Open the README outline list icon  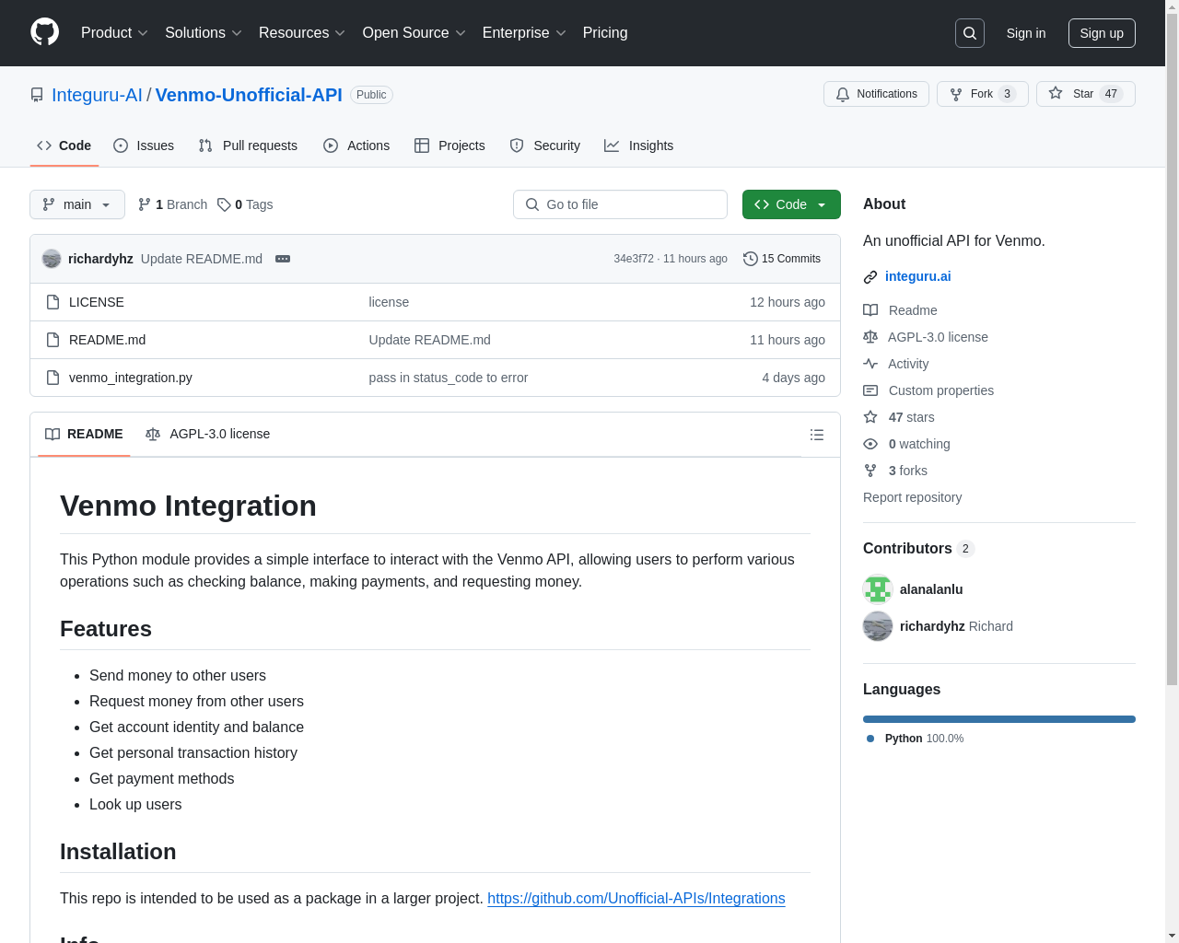click(x=817, y=435)
